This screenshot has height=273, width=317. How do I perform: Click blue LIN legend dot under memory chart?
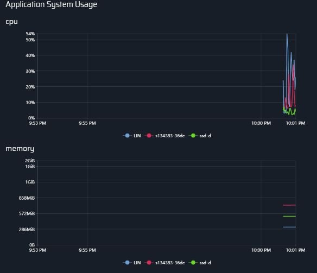coord(127,263)
